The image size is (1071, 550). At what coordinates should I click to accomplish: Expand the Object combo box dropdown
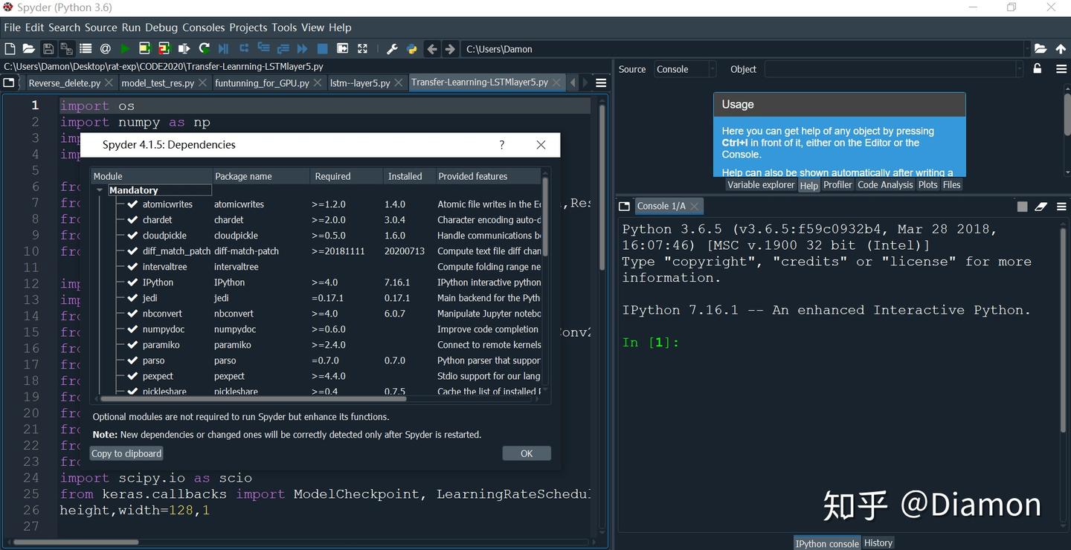coord(1019,69)
